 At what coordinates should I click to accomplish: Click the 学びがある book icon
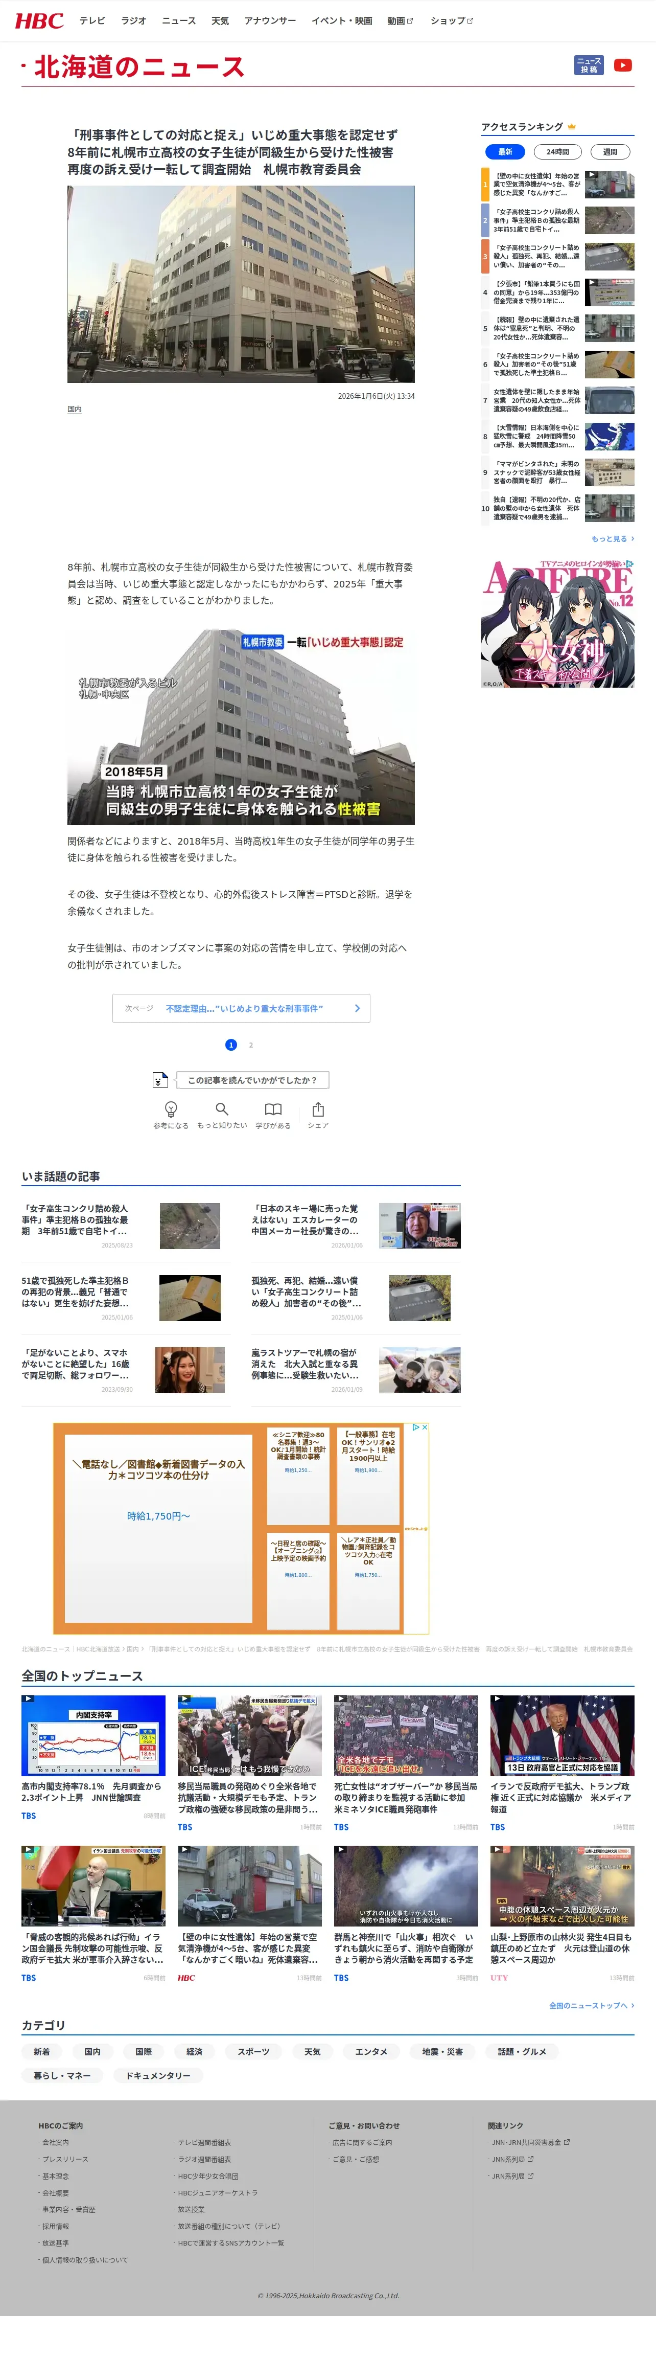tap(273, 1109)
